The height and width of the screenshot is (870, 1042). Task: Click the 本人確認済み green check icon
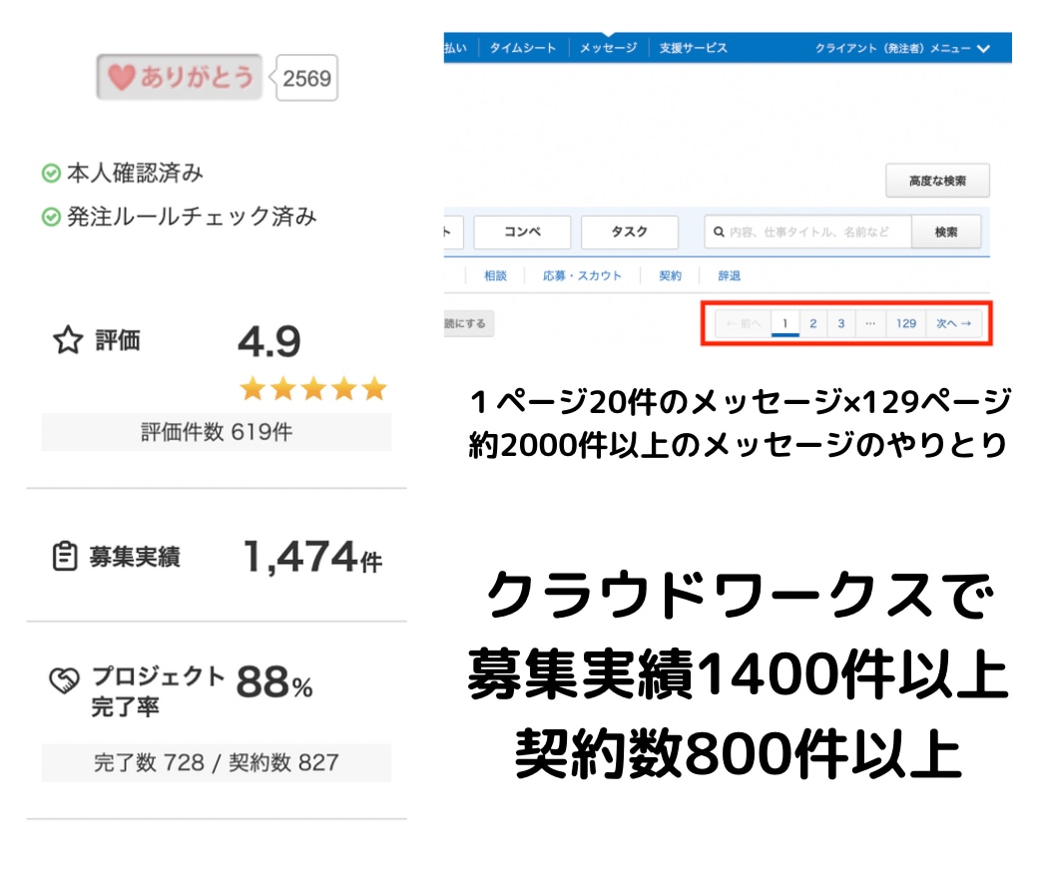[51, 174]
